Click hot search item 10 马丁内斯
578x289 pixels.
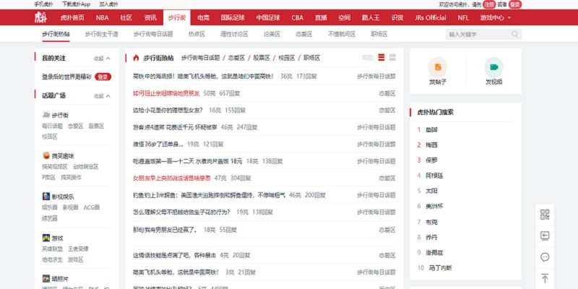440,268
